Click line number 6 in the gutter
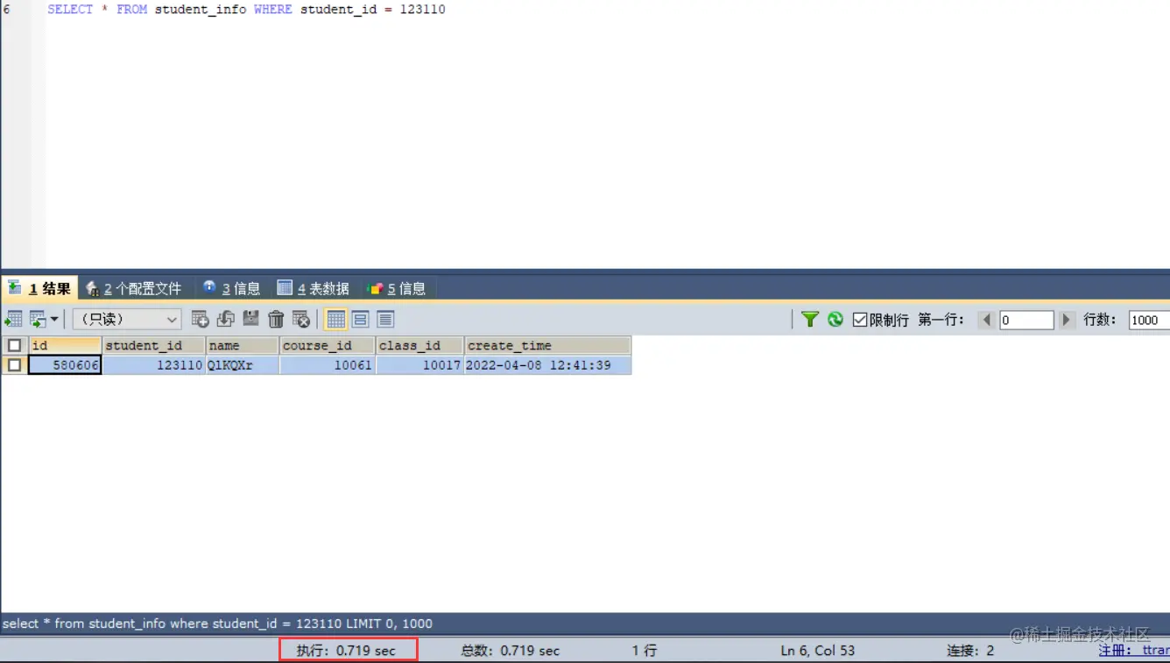 [x=6, y=10]
